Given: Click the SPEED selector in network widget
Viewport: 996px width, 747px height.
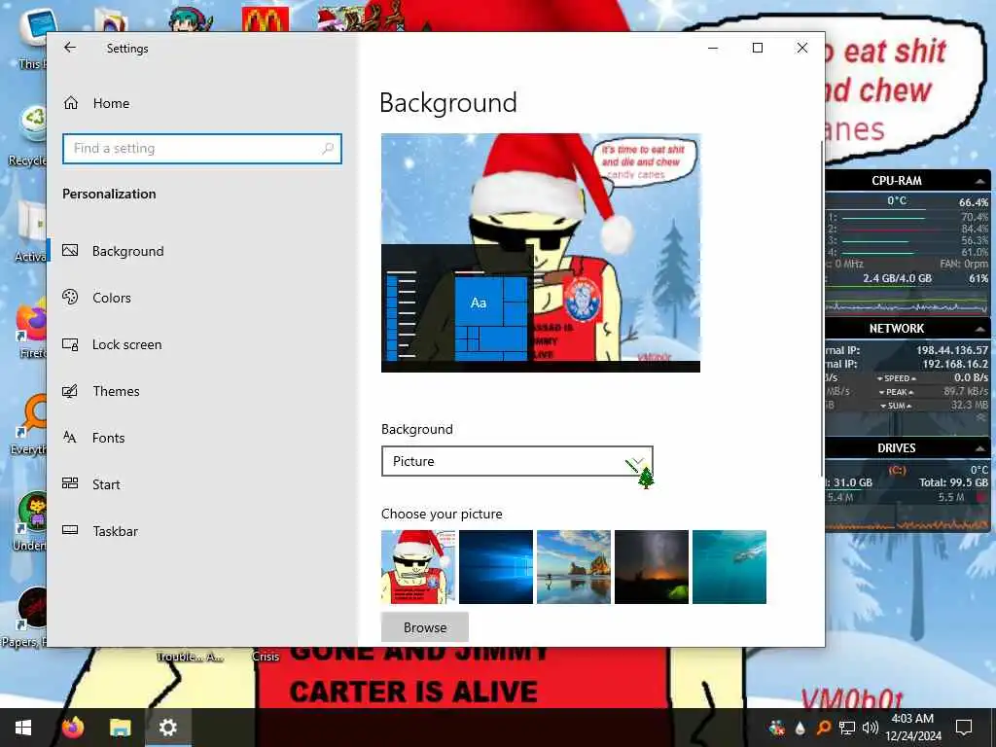Looking at the screenshot, I should [x=896, y=378].
